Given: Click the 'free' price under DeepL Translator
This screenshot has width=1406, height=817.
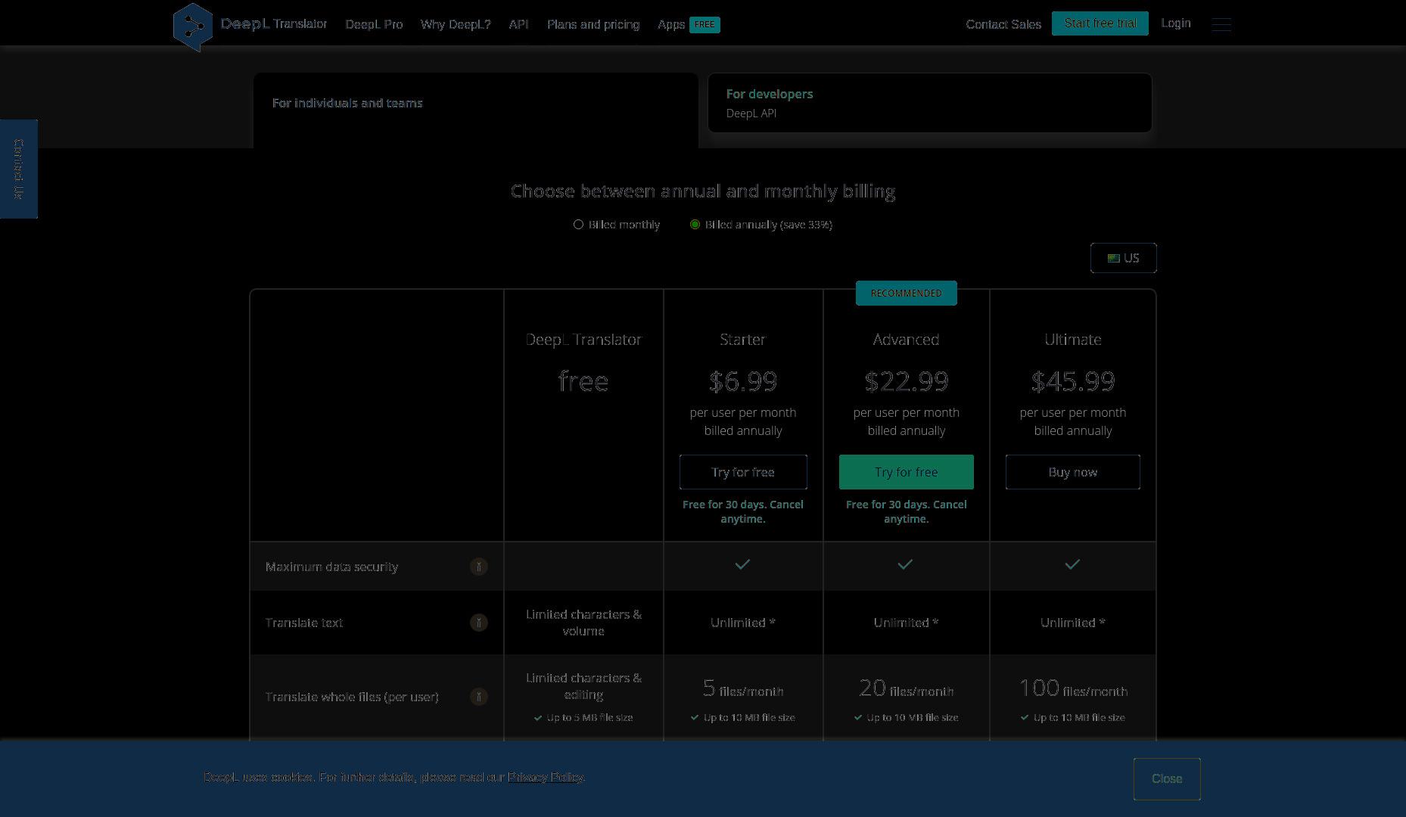Looking at the screenshot, I should [583, 381].
